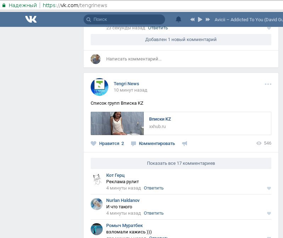Image resolution: width=283 pixels, height=238 pixels.
Task: Open the Вписки KZ link thumbnail
Action: point(117,123)
